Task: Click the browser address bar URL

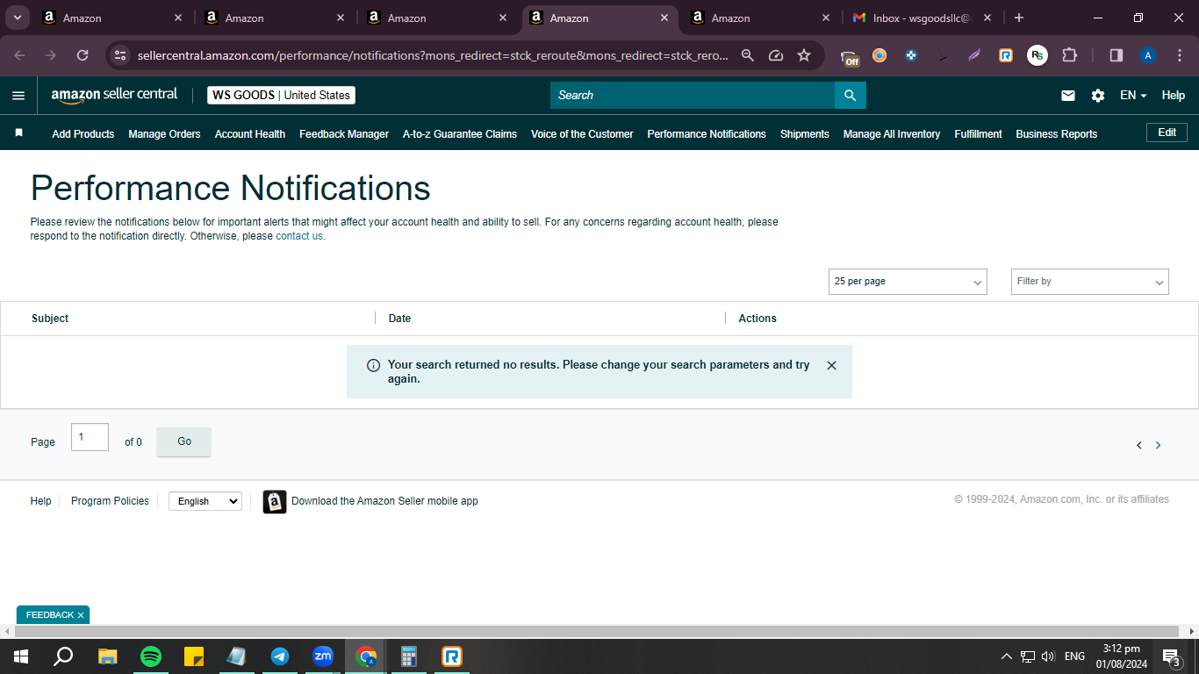Action: 433,55
